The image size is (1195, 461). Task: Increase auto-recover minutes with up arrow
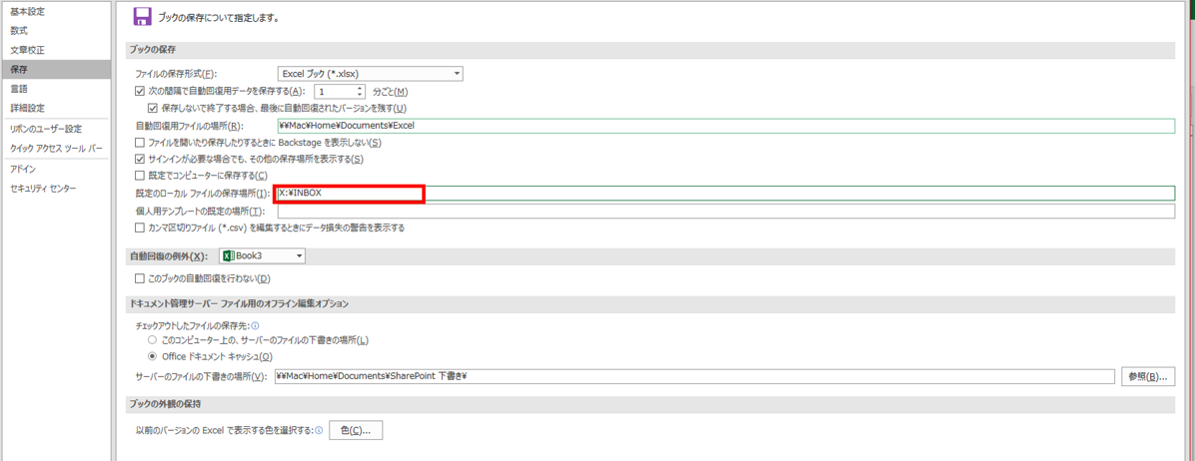(x=361, y=88)
